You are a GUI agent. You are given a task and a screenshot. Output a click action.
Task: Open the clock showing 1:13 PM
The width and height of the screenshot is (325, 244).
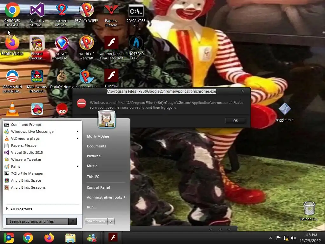pyautogui.click(x=310, y=238)
